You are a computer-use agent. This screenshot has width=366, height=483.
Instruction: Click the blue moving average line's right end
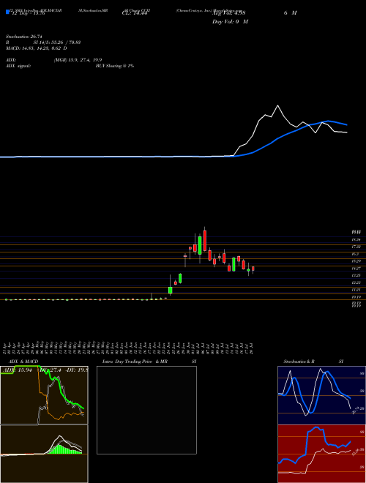[347, 124]
